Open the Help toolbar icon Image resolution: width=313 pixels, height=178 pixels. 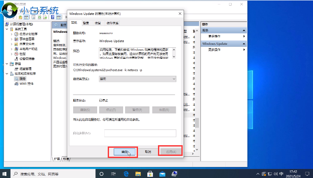click(x=53, y=17)
